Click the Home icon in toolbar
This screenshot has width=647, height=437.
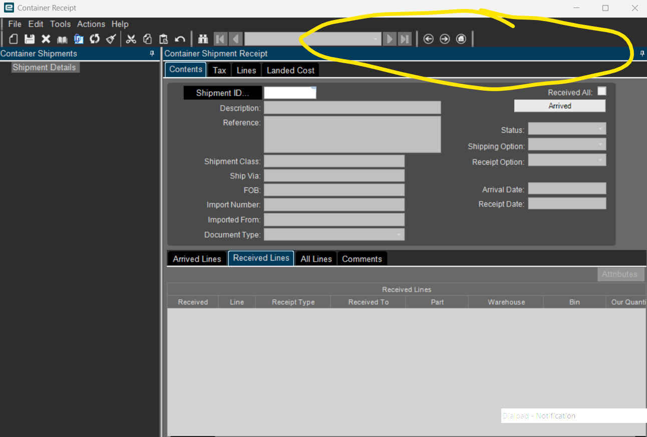click(x=461, y=39)
